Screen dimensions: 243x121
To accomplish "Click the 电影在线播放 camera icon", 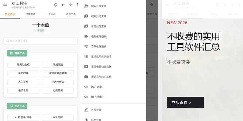I will [x=86, y=36].
